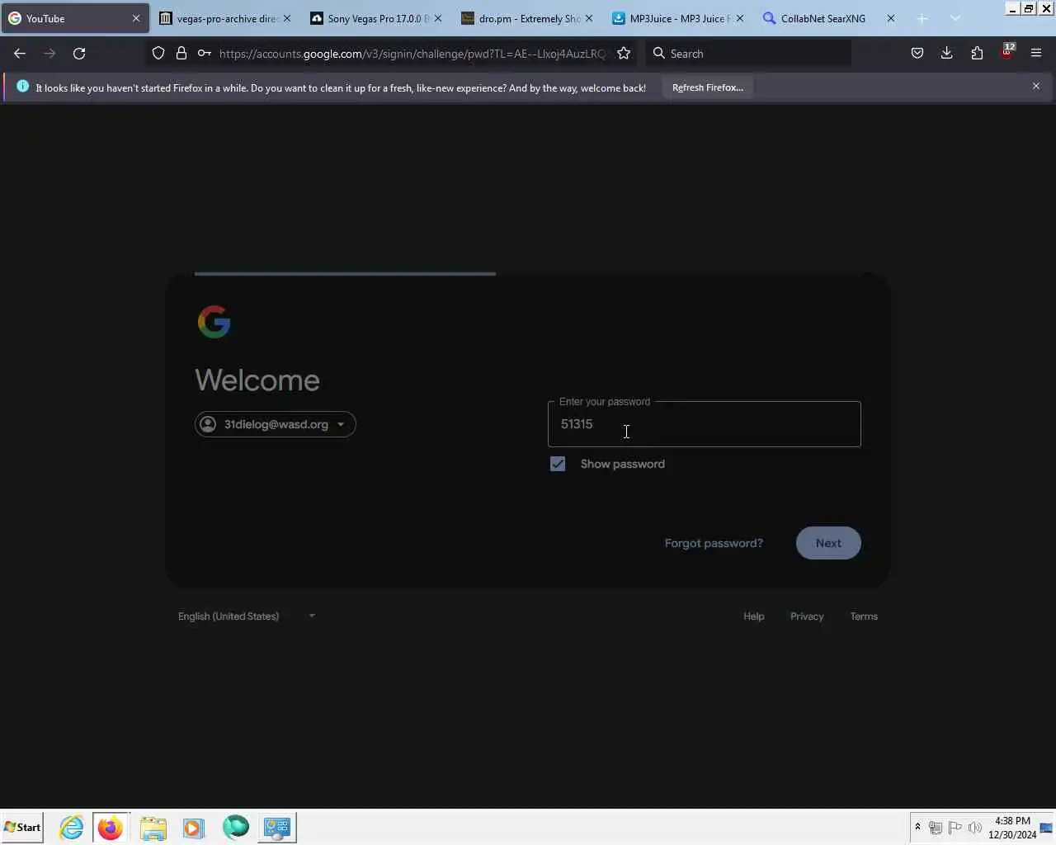The width and height of the screenshot is (1056, 845).
Task: Close the YouTube tab
Action: click(136, 18)
